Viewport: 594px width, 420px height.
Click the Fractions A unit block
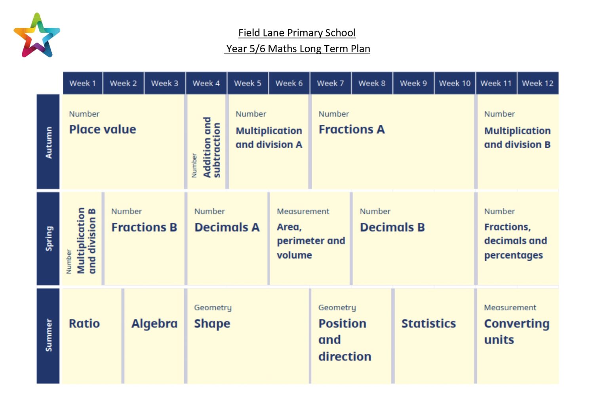pyautogui.click(x=392, y=142)
